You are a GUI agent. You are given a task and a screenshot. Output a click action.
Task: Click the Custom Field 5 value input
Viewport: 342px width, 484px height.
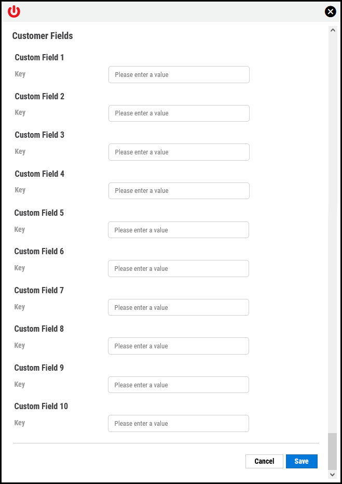[179, 229]
